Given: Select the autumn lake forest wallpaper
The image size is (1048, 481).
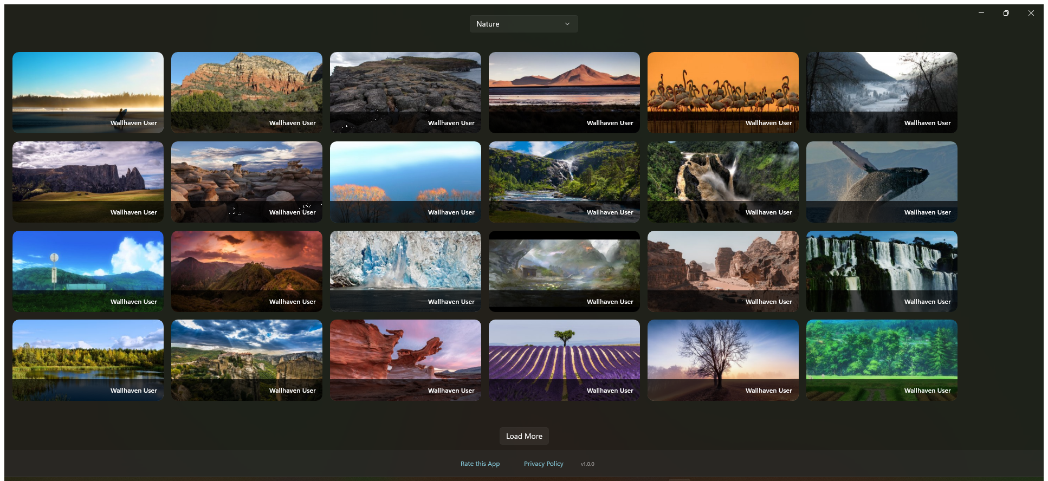Looking at the screenshot, I should (88, 360).
